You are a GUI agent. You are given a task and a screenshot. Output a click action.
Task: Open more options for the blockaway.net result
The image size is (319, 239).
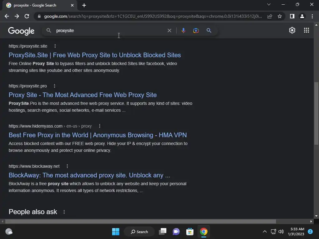[67, 166]
